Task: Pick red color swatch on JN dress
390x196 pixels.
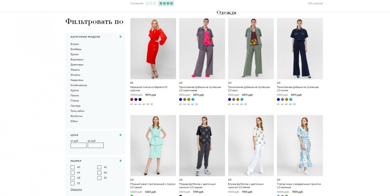Action: [x=132, y=99]
